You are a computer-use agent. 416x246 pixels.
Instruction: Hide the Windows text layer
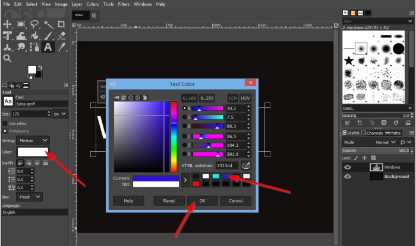point(348,167)
